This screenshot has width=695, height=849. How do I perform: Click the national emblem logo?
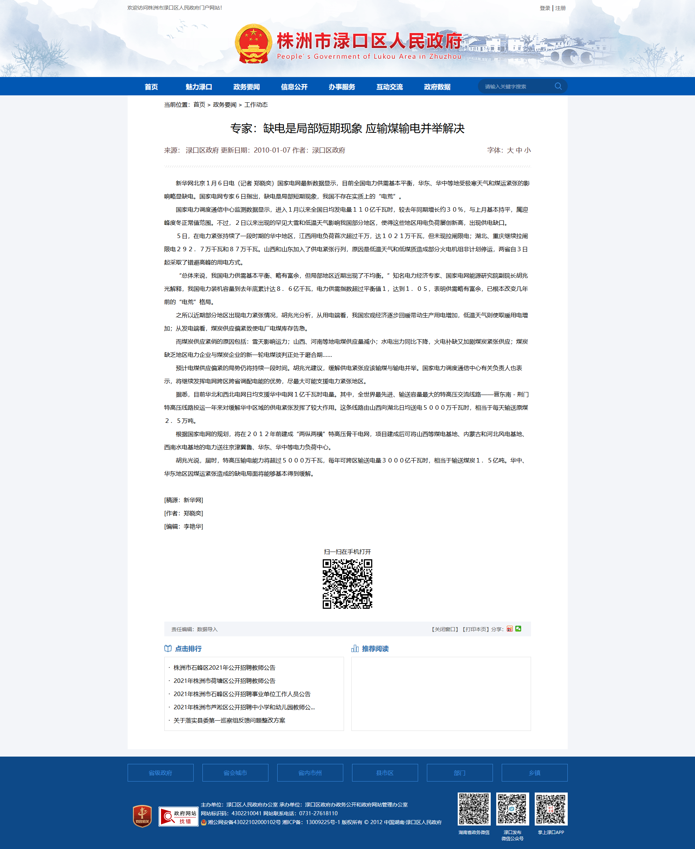click(253, 44)
